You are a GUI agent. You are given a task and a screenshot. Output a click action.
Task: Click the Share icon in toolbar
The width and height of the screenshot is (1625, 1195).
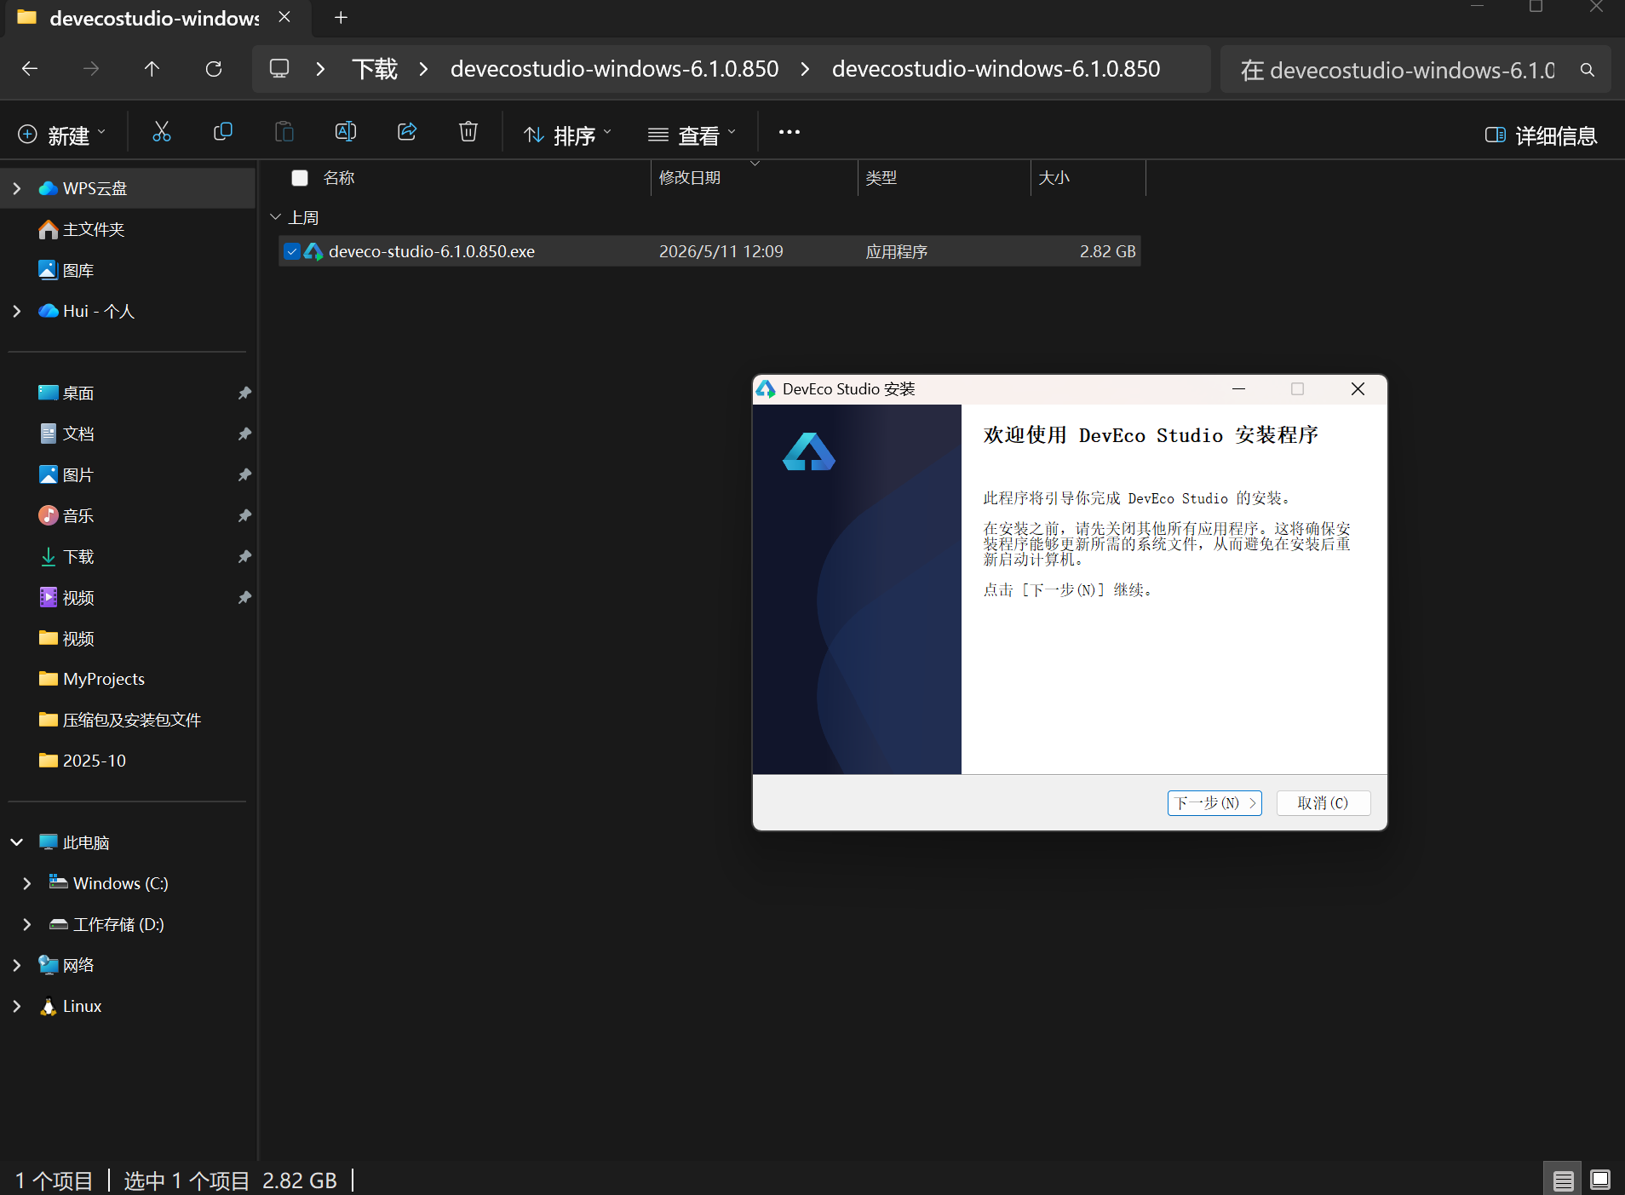coord(407,132)
